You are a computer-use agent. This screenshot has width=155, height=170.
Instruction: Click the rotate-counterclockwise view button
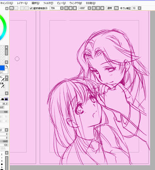click(94, 8)
